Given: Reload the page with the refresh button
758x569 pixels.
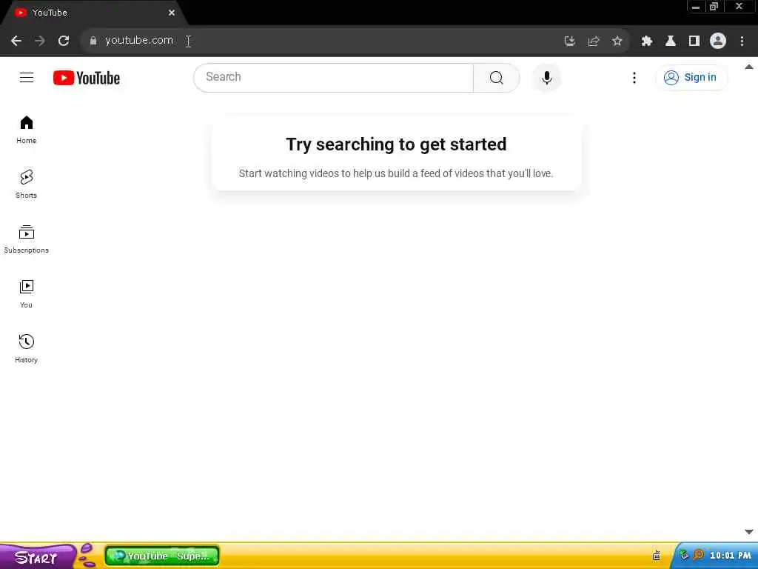Looking at the screenshot, I should tap(64, 41).
